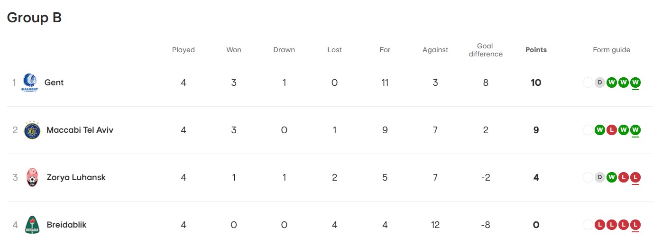Click the Breidablik club crest

coord(32,225)
